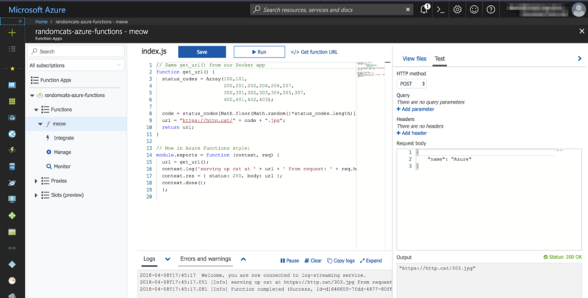588x298 pixels.
Task: Run the function with Run button
Action: 259,52
